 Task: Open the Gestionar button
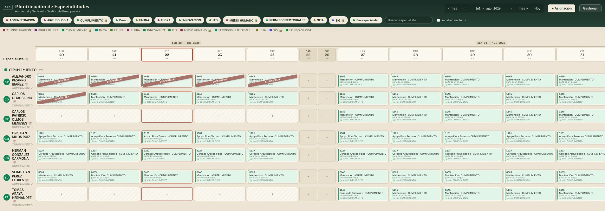coord(590,9)
